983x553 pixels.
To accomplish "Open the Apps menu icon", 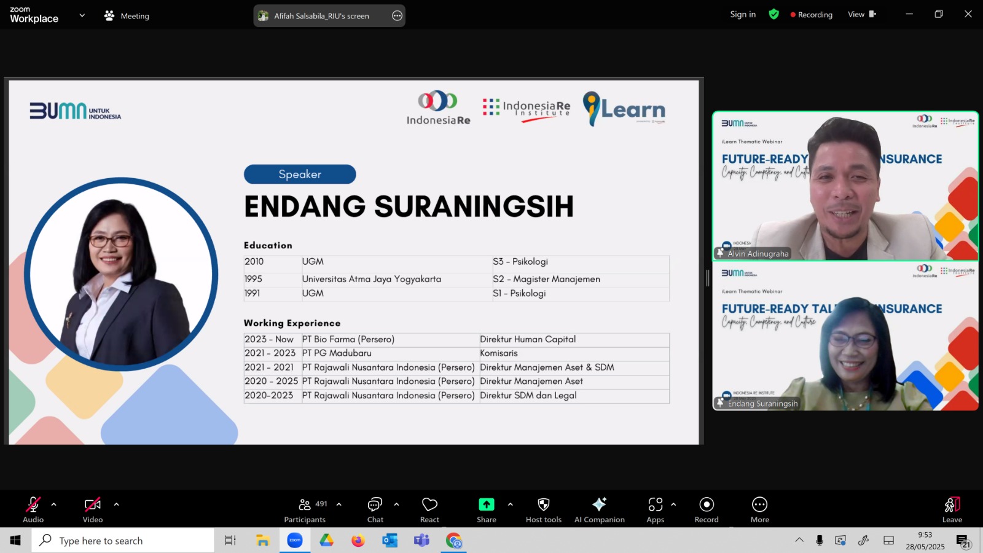I will [x=655, y=510].
